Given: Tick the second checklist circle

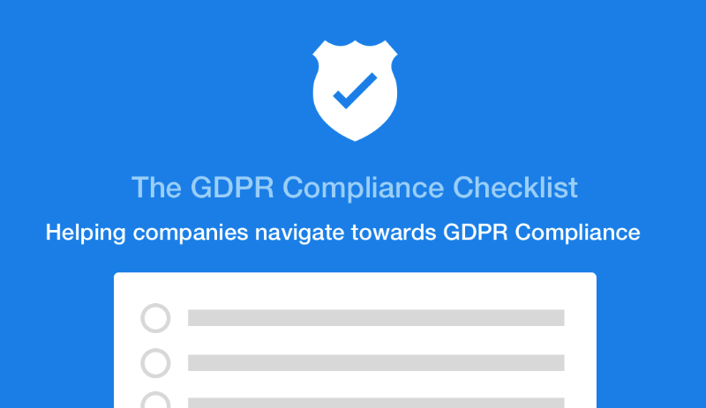Looking at the screenshot, I should (155, 362).
